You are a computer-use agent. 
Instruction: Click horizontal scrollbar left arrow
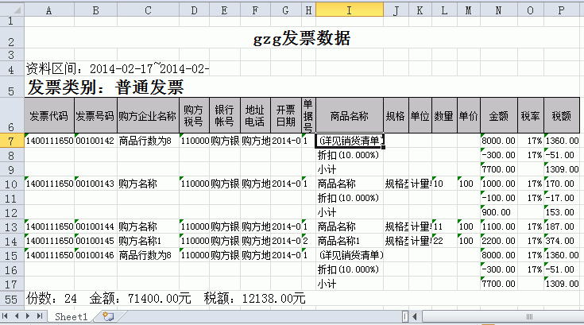click(x=415, y=317)
